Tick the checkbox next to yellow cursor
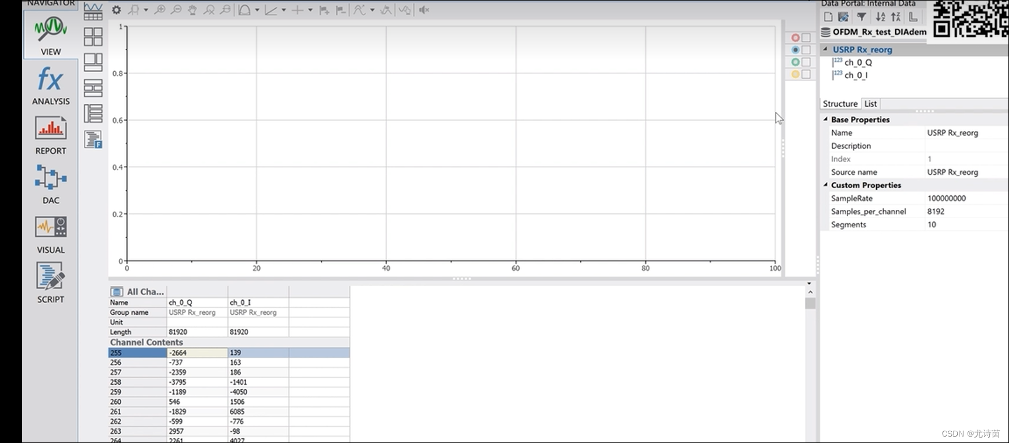This screenshot has height=443, width=1009. [x=806, y=74]
